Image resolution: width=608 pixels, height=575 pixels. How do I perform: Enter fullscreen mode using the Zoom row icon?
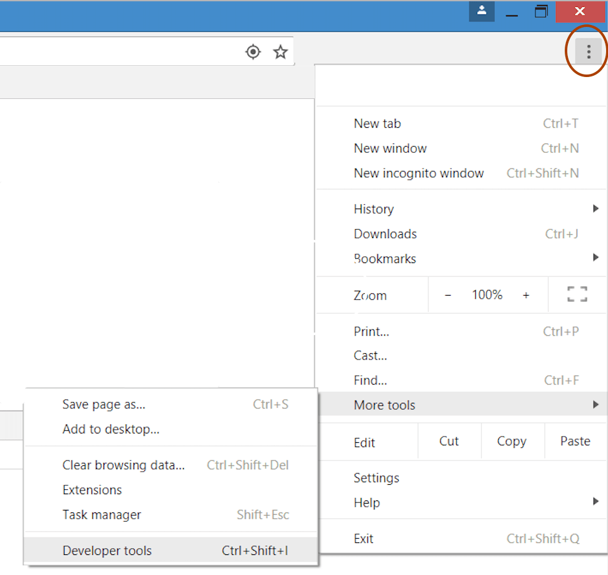577,294
